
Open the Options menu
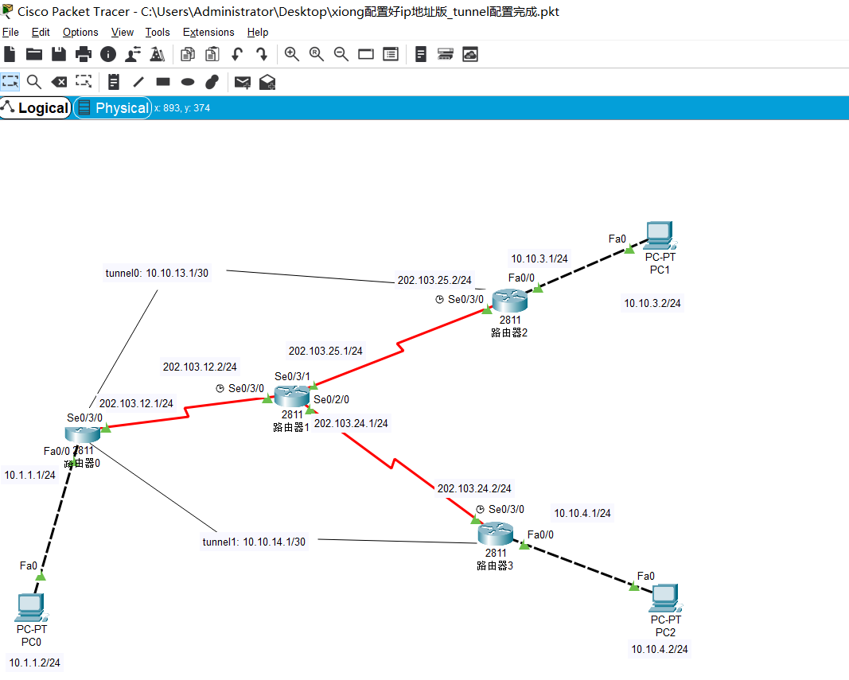click(x=80, y=32)
